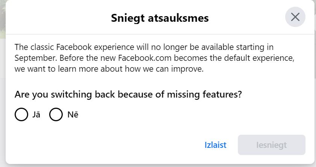This screenshot has height=167, width=316.
Task: Click the circular X icon in header
Action: 295,17
